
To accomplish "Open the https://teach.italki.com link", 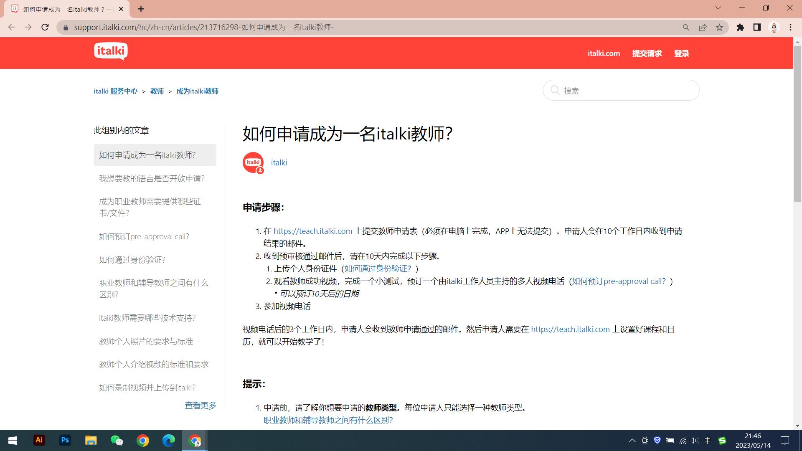I will coord(312,231).
